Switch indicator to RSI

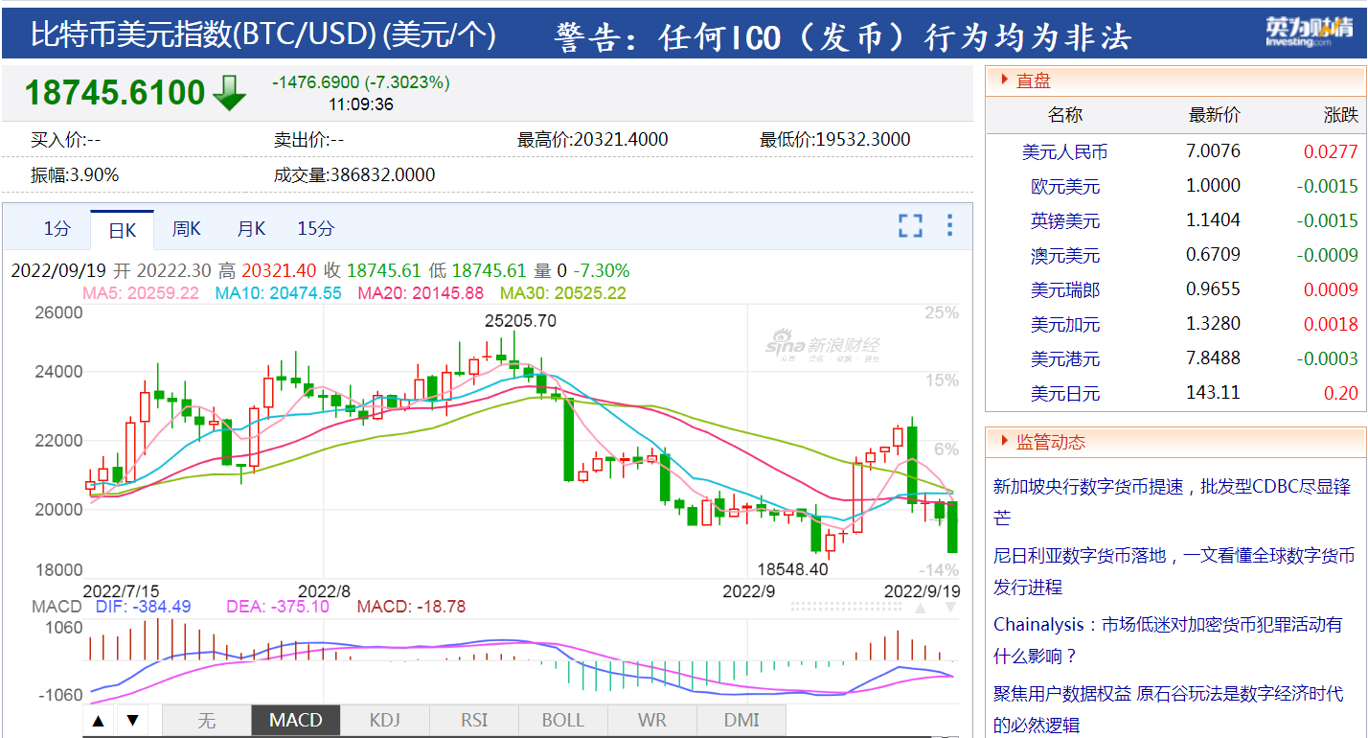474,720
